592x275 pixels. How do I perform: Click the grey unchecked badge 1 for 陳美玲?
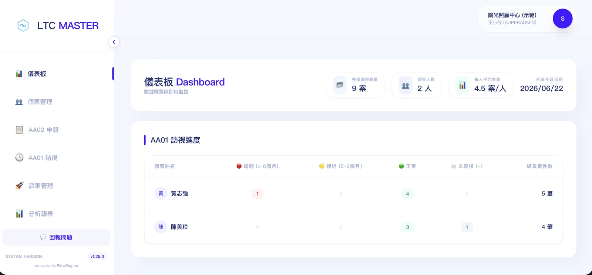(467, 227)
